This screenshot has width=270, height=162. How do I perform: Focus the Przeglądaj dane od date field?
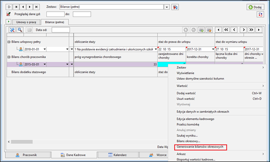55,14
